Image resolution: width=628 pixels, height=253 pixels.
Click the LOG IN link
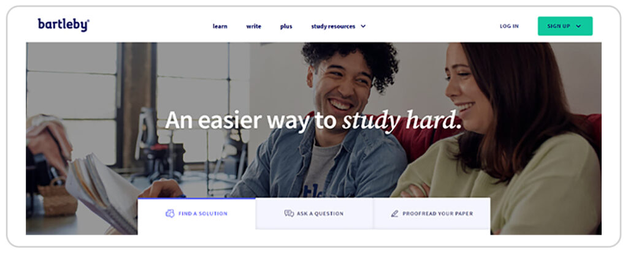(x=509, y=26)
